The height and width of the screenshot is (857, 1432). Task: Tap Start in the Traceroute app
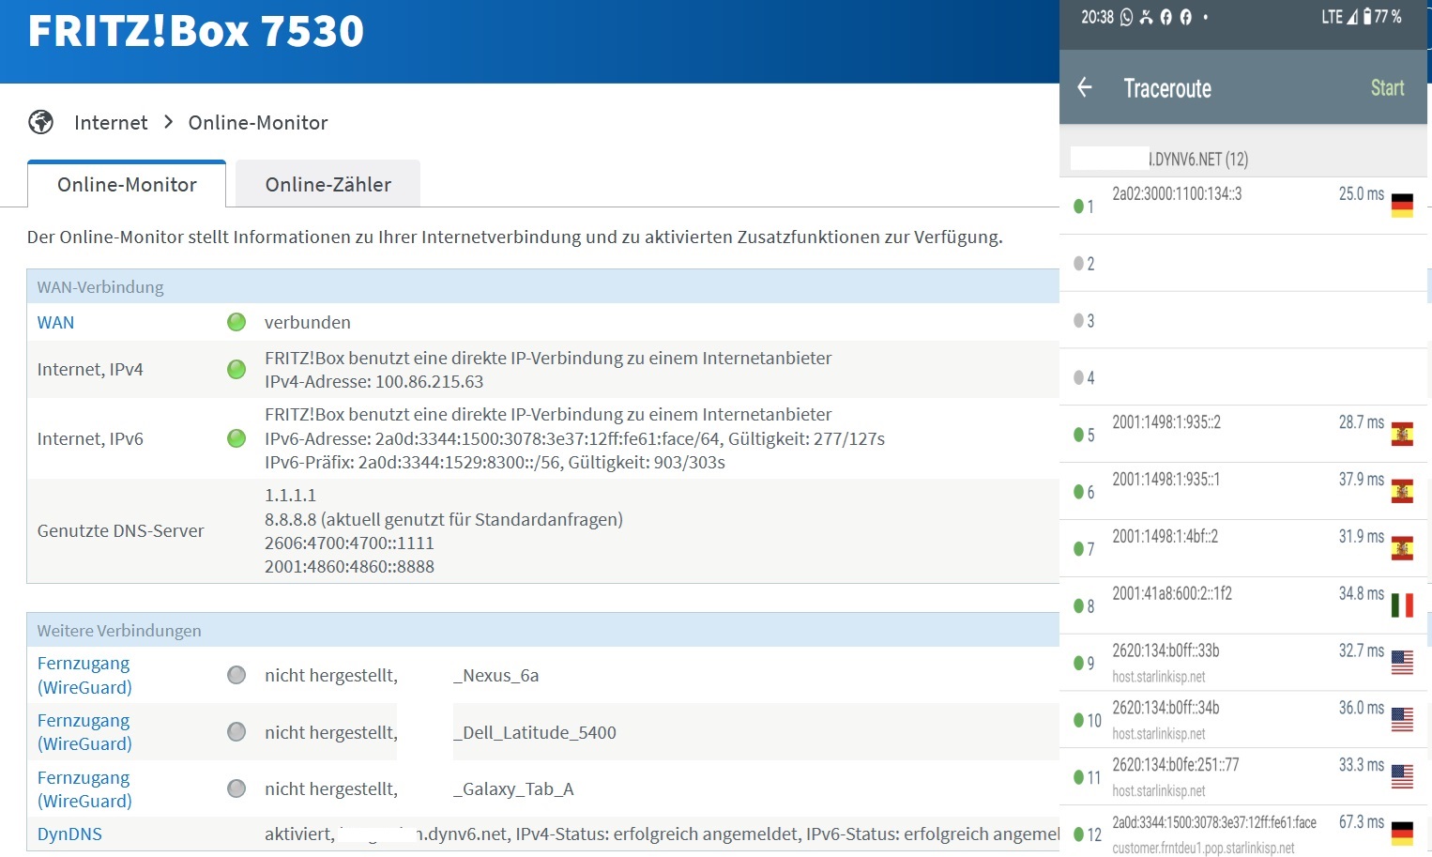click(x=1387, y=87)
